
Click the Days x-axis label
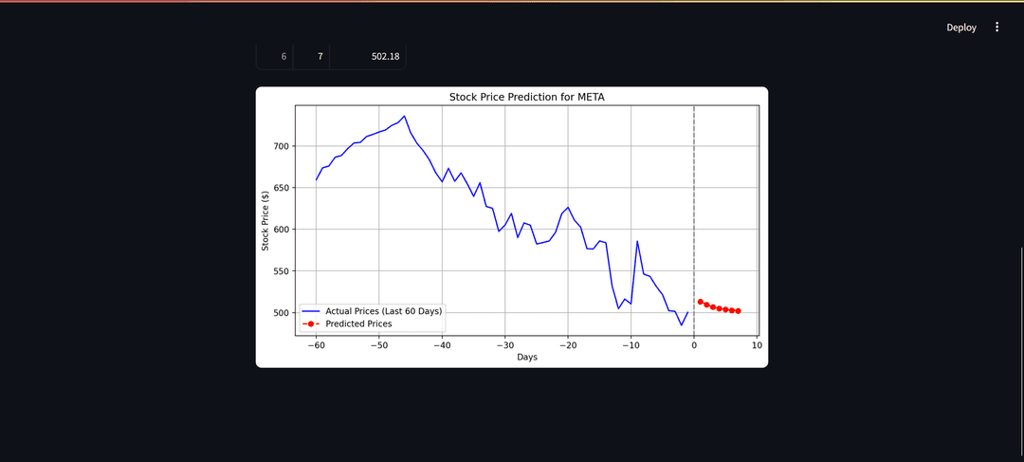pyautogui.click(x=526, y=358)
